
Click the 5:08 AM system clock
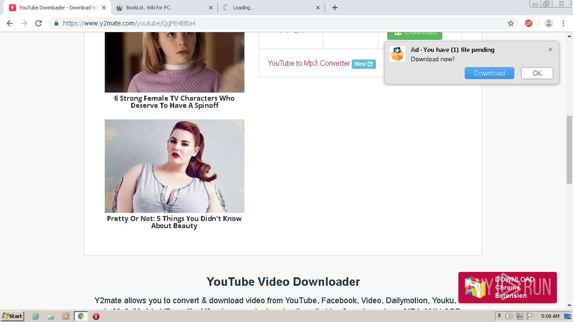click(x=550, y=316)
